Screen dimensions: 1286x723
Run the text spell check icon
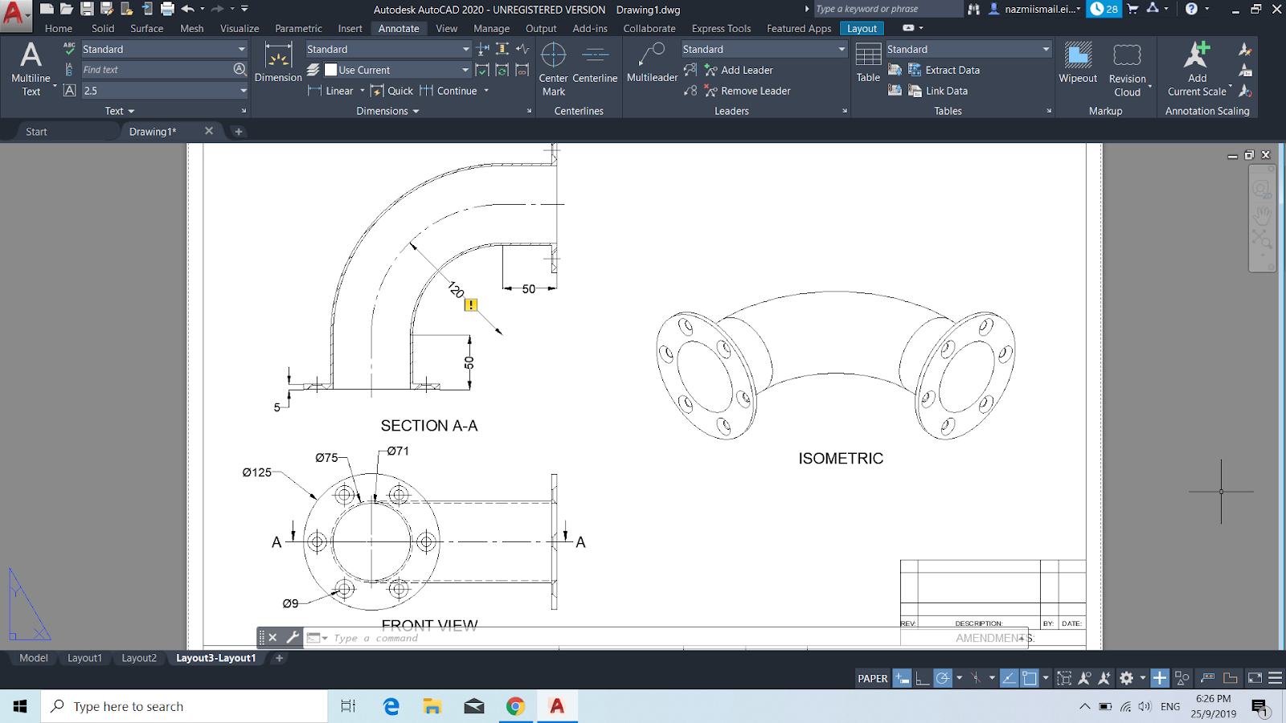pyautogui.click(x=69, y=49)
